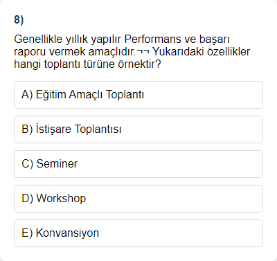Click the word Konvansiyon

coord(67,233)
